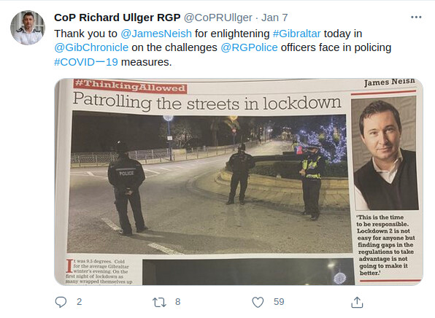Viewport: 435px width, 318px height.
Task: Click the @CoPRUllger handle
Action: [x=218, y=18]
